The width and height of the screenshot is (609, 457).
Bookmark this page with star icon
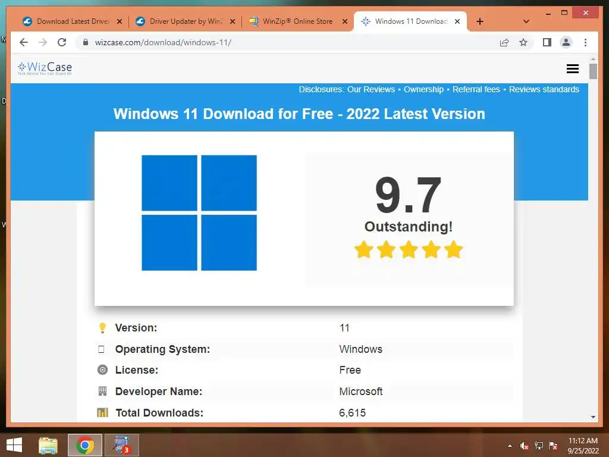(x=523, y=42)
